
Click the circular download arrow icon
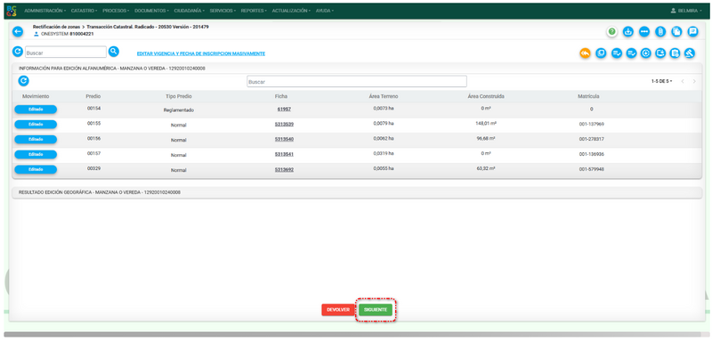pos(646,53)
